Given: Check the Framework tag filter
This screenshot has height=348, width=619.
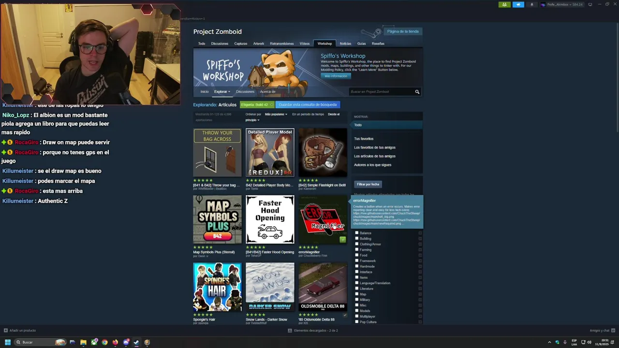Looking at the screenshot, I should [357, 261].
